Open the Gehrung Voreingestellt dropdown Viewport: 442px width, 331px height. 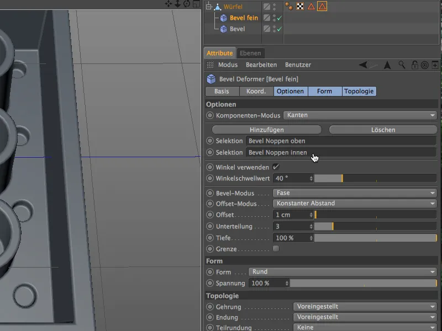coord(365,306)
